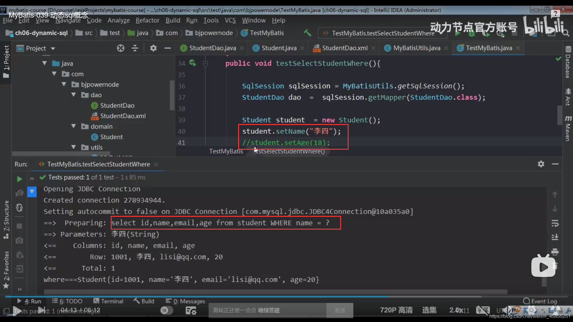
Task: Click Collapse All icon in Project panel
Action: point(135,48)
